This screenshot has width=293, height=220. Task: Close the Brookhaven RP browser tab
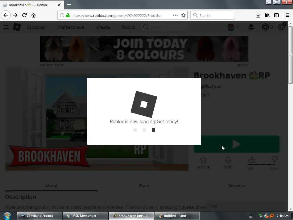(59, 5)
